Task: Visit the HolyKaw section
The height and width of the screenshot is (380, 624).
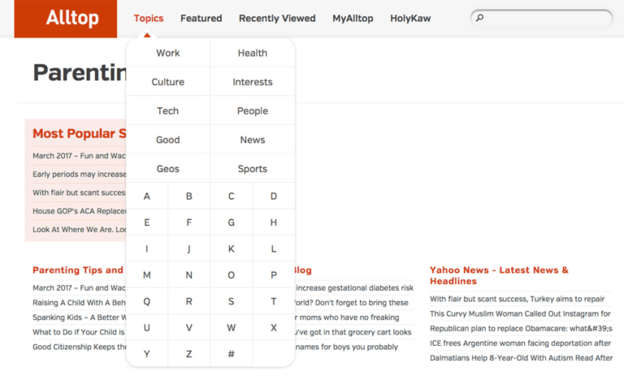Action: tap(410, 18)
